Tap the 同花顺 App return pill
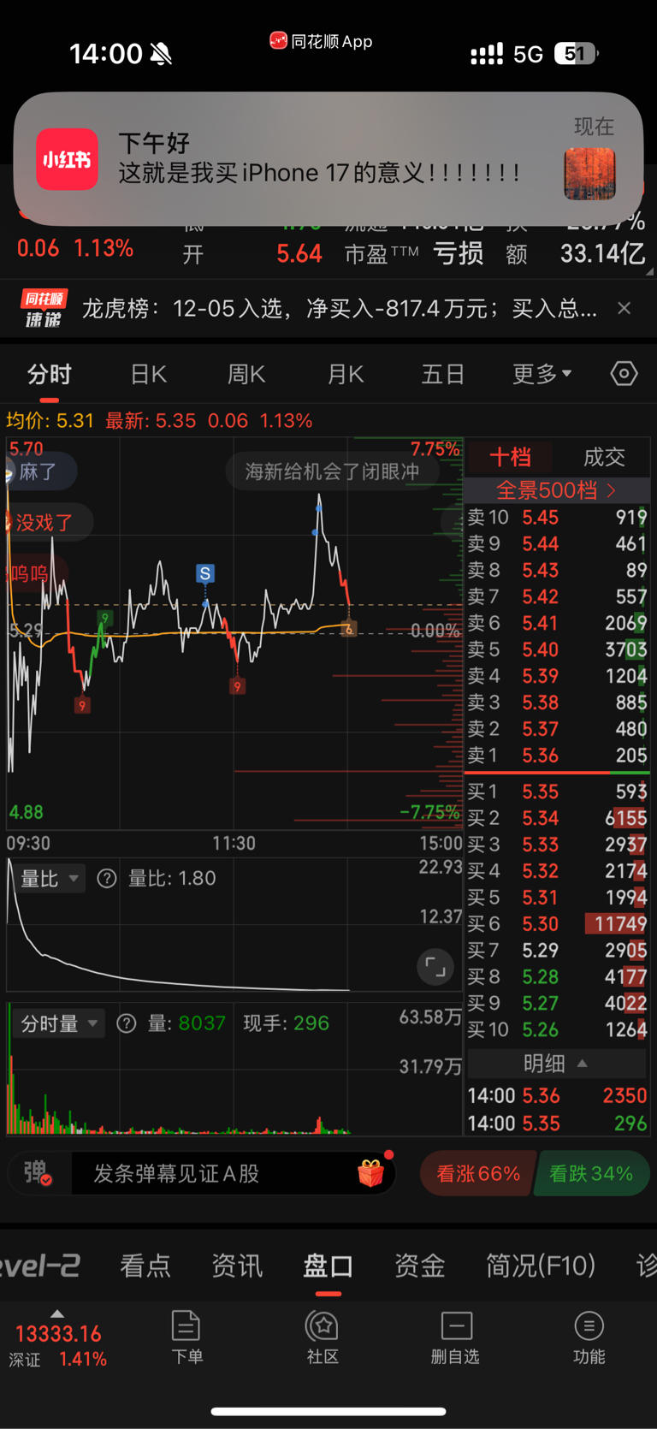 pyautogui.click(x=321, y=41)
